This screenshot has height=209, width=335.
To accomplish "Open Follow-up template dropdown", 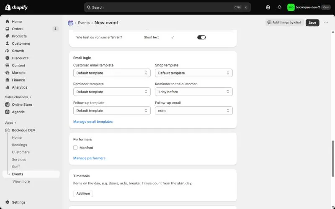I will click(112, 110).
